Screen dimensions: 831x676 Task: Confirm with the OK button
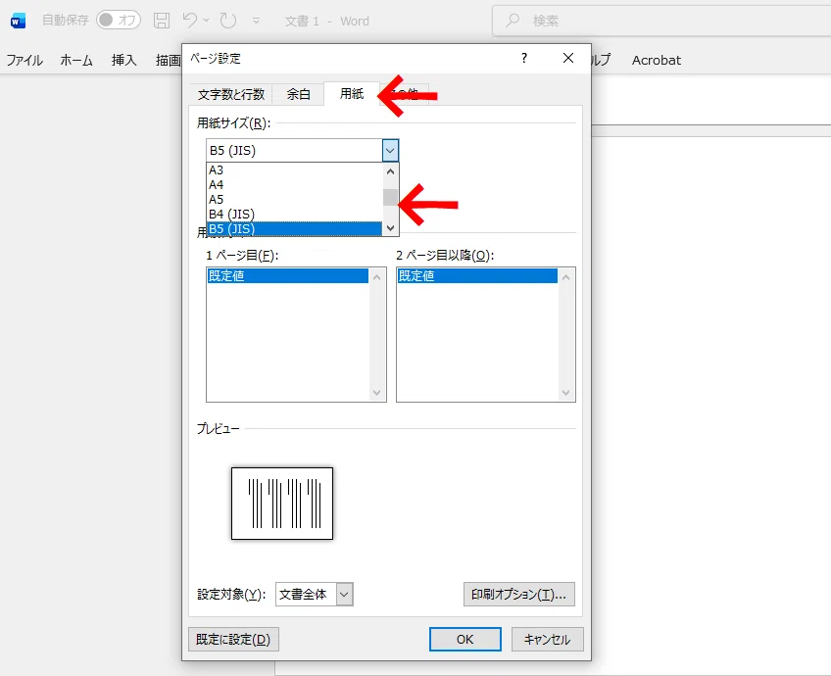(465, 640)
